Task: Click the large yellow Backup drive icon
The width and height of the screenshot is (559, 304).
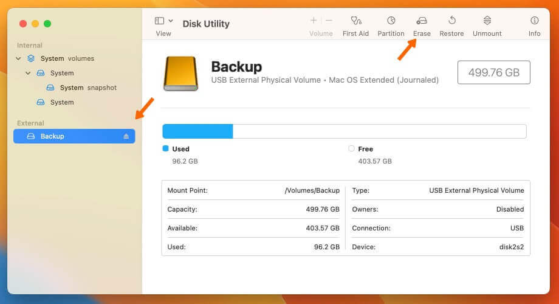Action: (x=180, y=74)
